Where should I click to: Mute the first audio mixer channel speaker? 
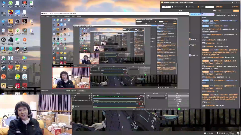click(140, 98)
